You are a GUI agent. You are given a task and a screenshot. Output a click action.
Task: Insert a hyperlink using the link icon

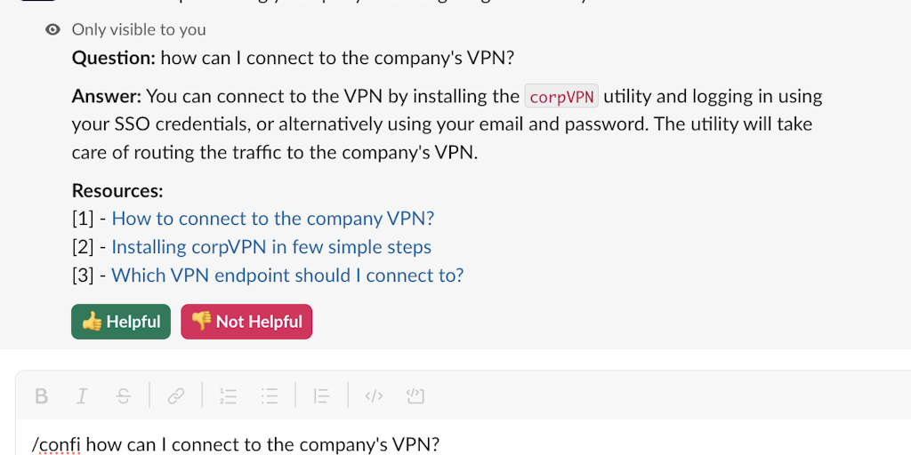176,396
